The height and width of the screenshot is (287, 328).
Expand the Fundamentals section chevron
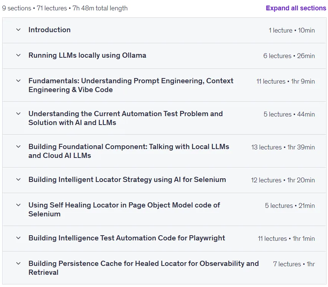(19, 81)
